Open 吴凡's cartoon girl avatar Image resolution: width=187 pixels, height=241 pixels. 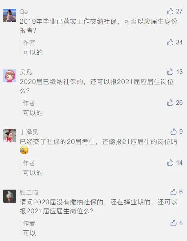point(10,76)
